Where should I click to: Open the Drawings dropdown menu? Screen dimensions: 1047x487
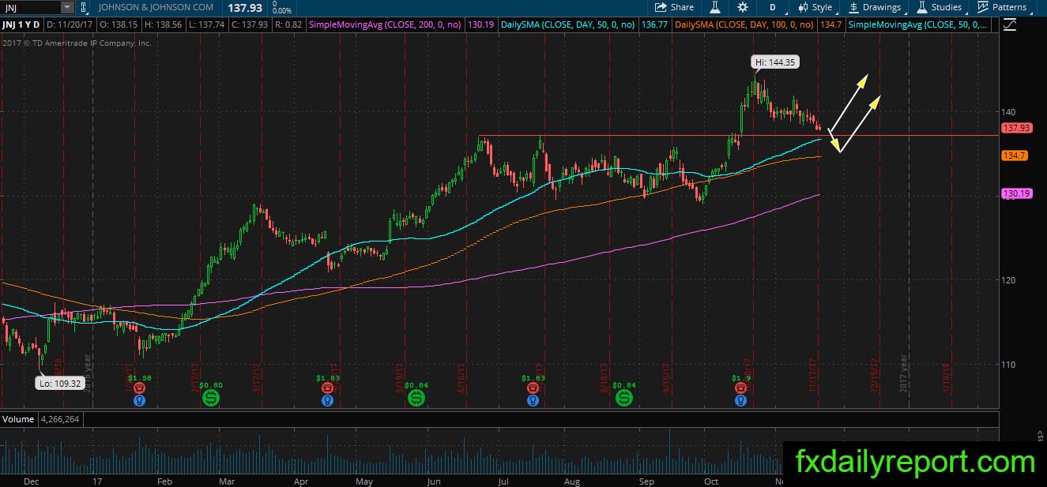click(875, 7)
